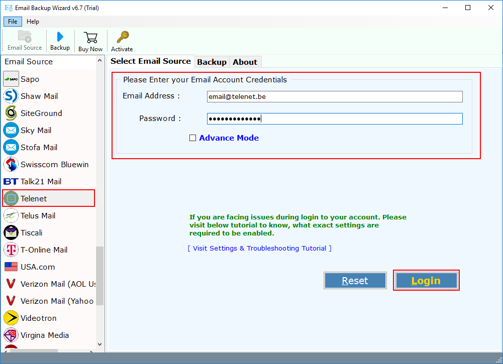Choose Sky Mail from the source list
This screenshot has width=503, height=364.
(36, 131)
